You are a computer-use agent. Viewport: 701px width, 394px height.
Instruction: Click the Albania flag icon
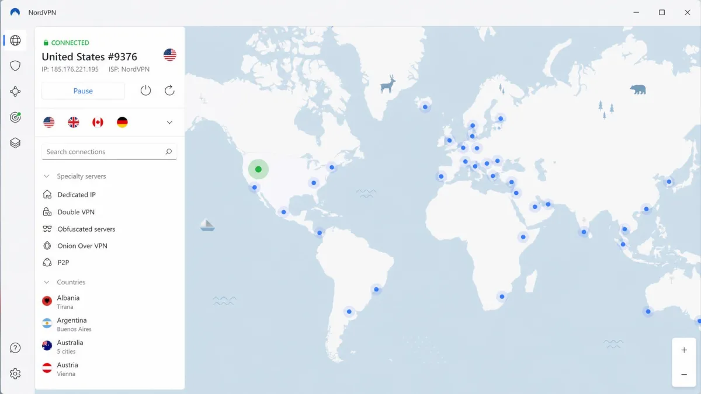[47, 301]
